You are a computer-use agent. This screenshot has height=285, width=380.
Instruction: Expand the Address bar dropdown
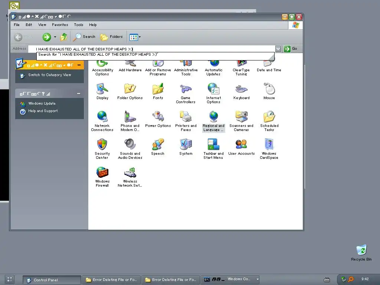coord(278,49)
